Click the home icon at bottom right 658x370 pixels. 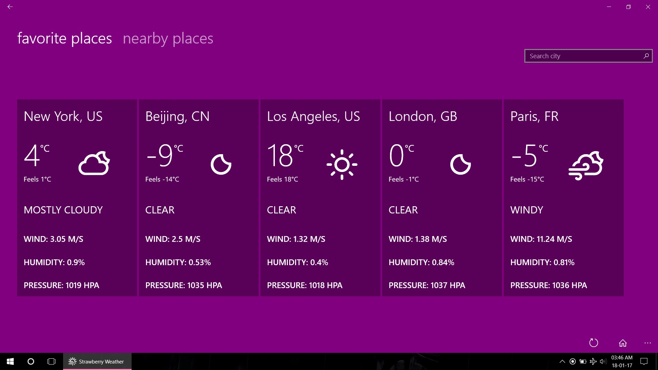click(x=622, y=343)
